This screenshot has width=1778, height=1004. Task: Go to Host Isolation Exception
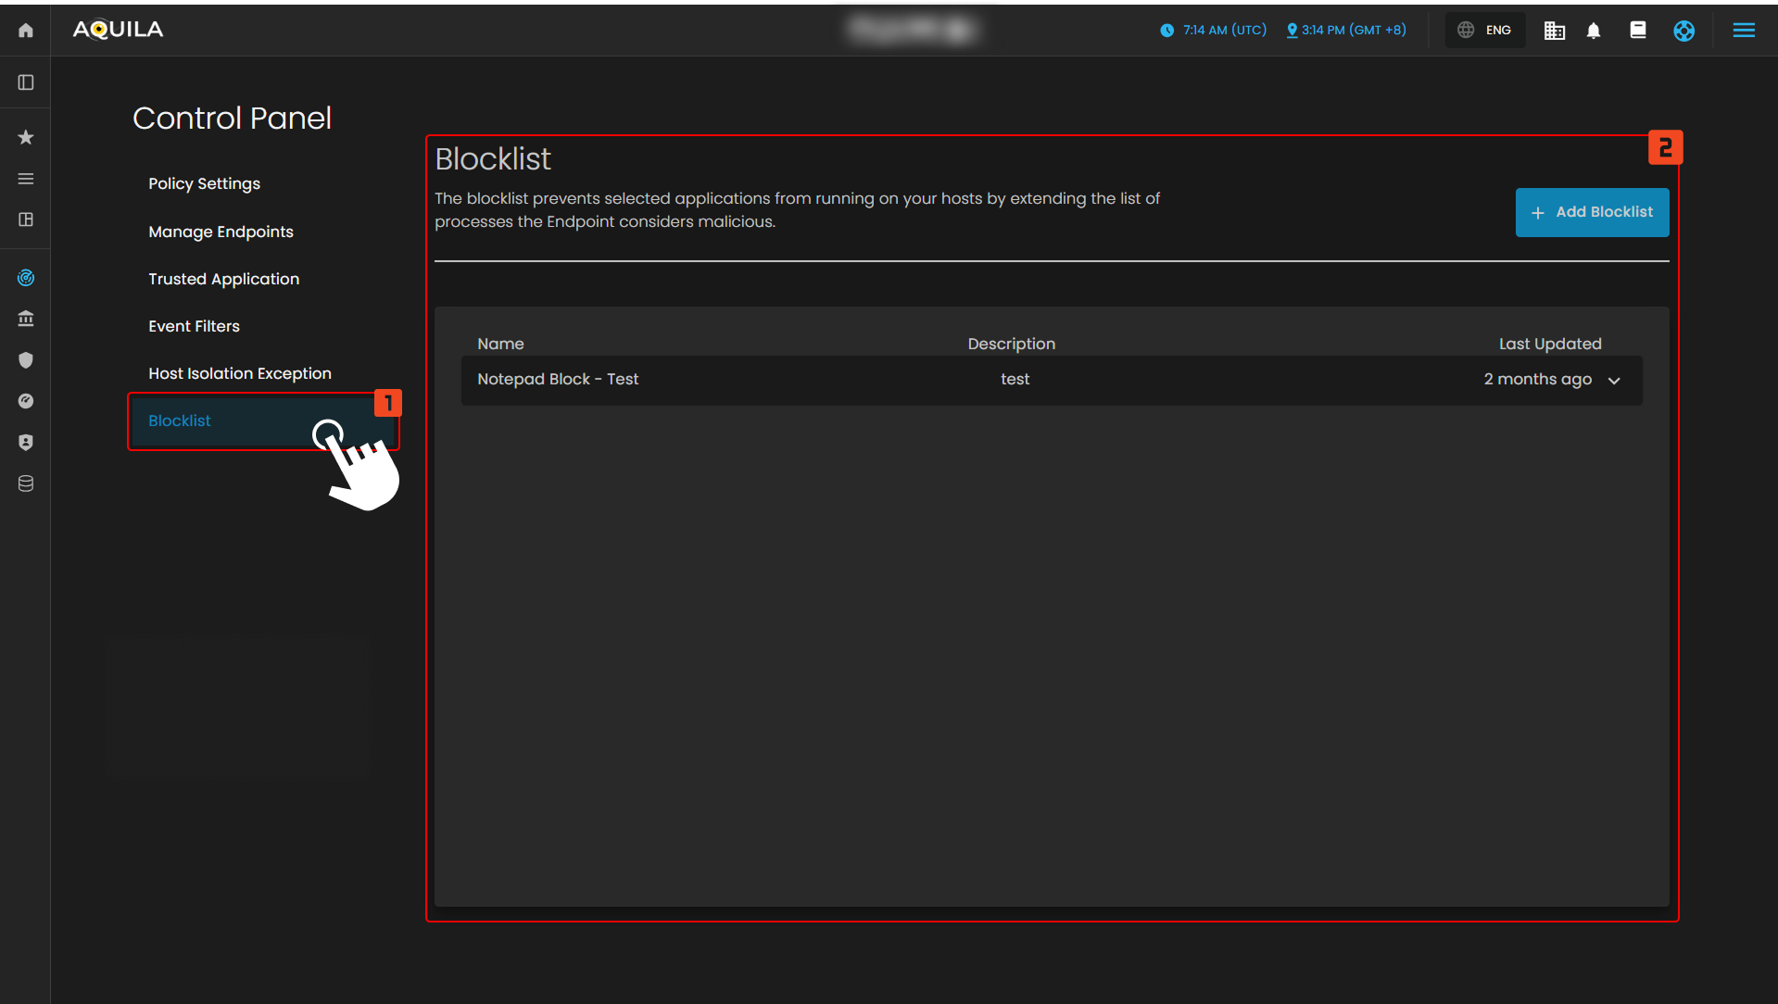[x=239, y=373]
